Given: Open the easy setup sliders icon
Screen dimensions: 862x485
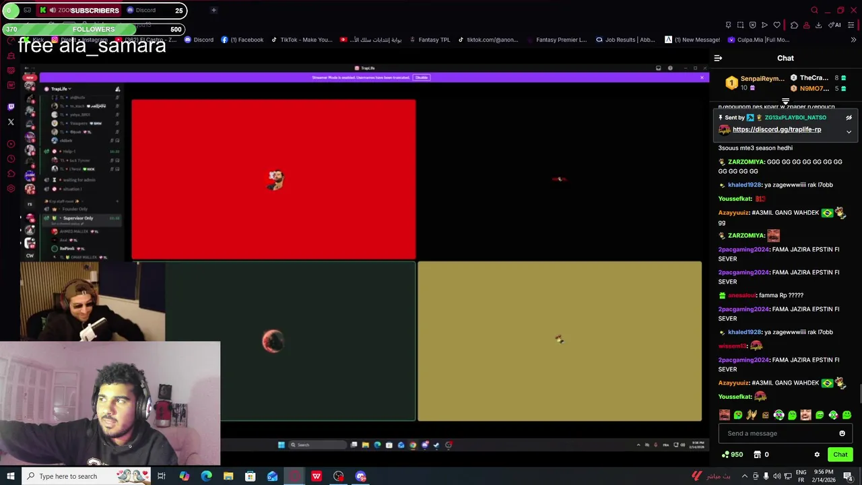Looking at the screenshot, I should pyautogui.click(x=851, y=25).
